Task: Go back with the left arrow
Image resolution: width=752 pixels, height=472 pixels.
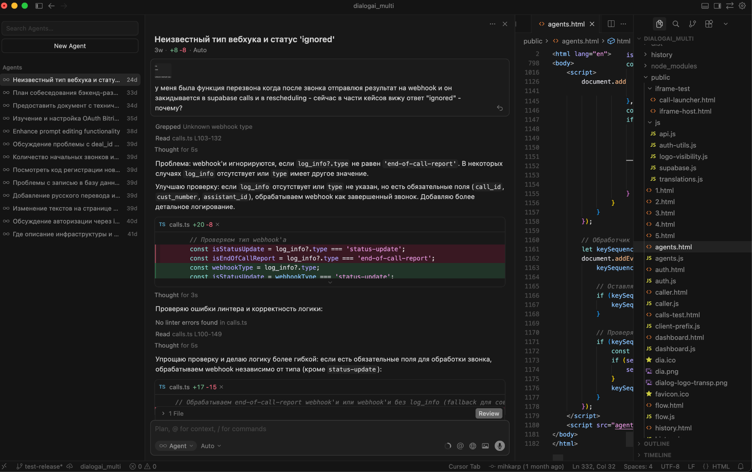Action: [x=51, y=6]
